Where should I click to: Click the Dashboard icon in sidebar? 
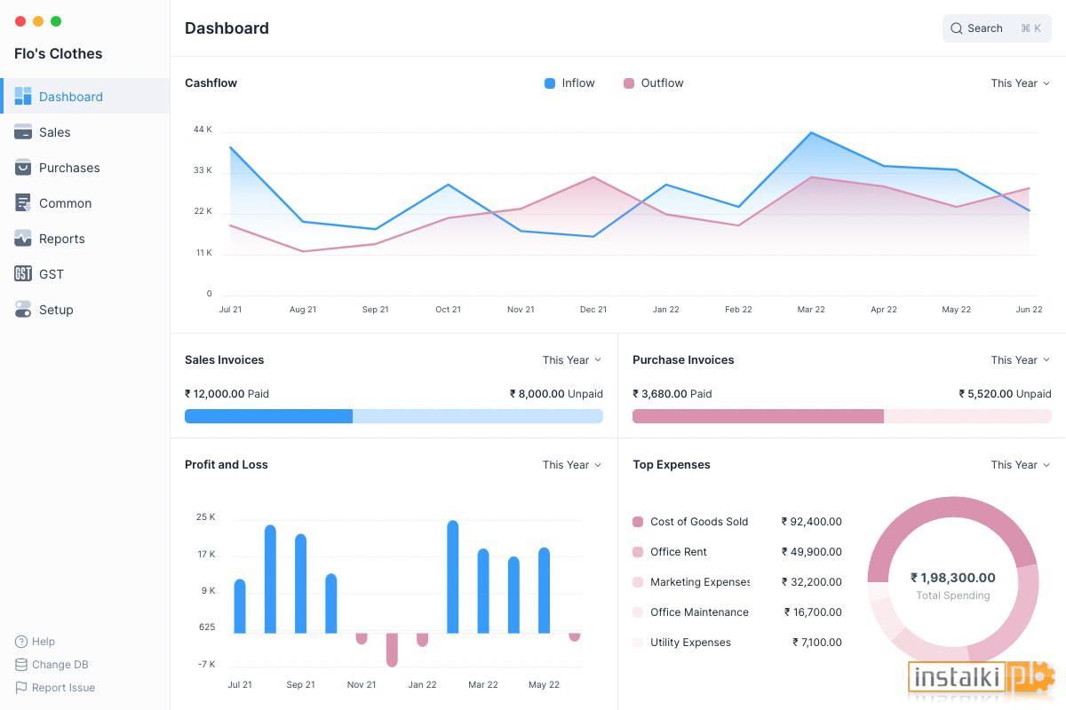[23, 96]
